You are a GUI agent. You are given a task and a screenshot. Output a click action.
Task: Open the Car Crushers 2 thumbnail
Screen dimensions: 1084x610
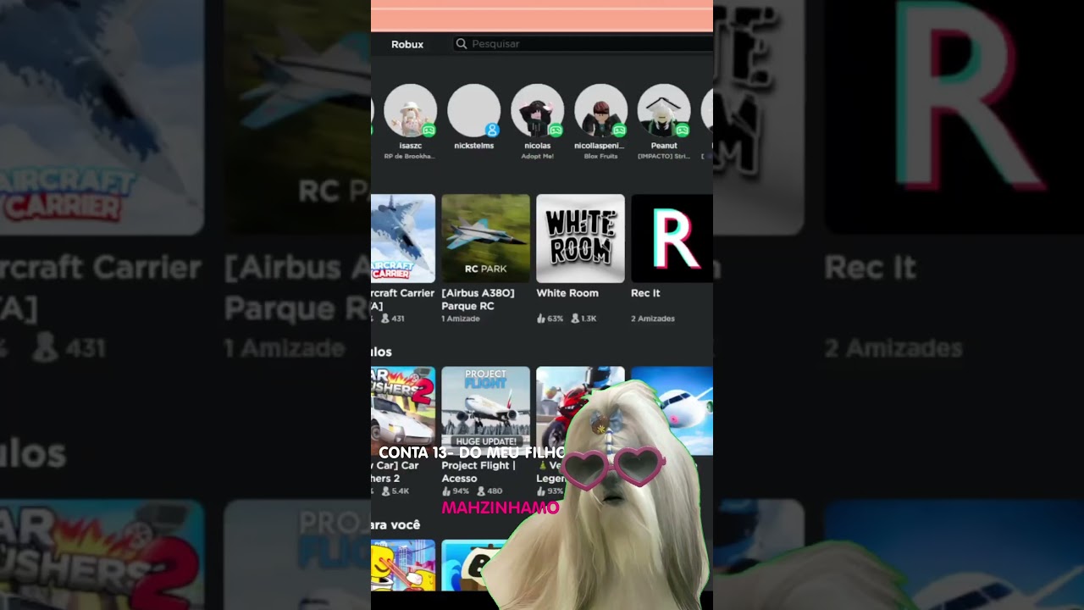403,411
